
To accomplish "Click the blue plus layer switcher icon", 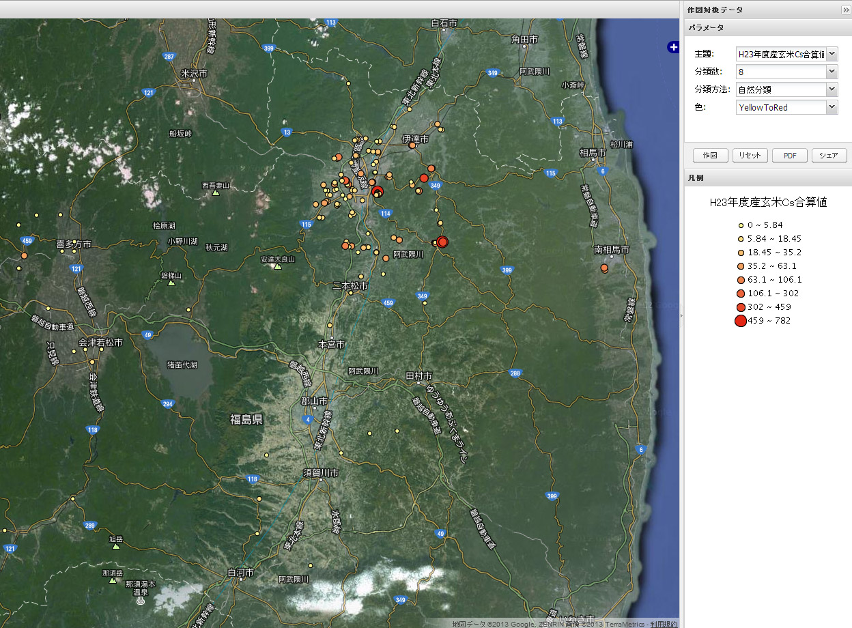I will coord(674,47).
